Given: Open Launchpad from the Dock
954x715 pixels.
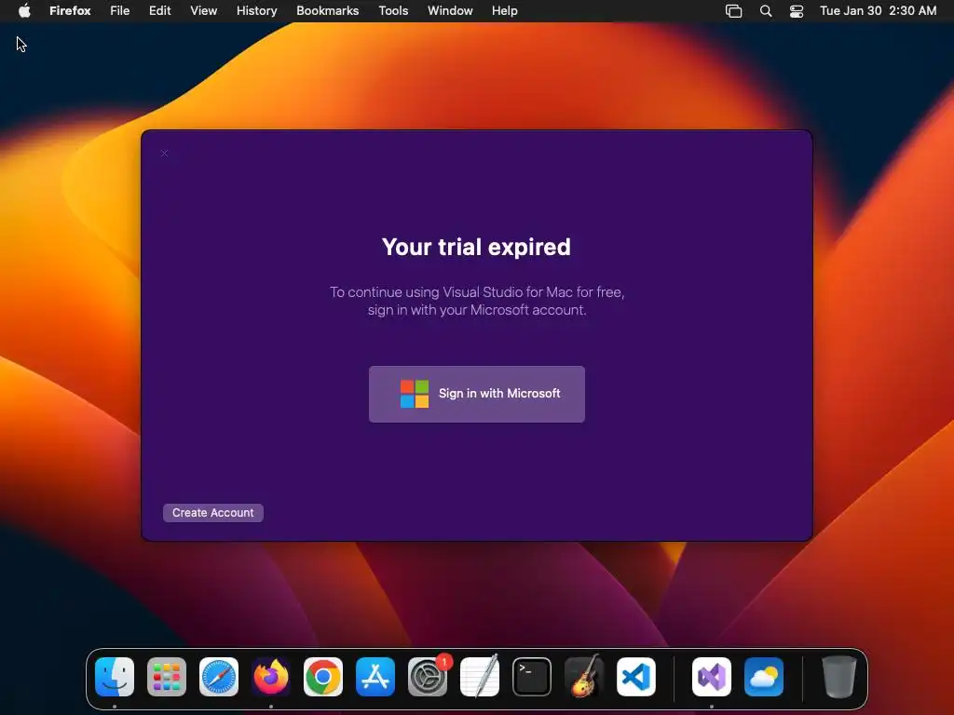Looking at the screenshot, I should point(167,677).
